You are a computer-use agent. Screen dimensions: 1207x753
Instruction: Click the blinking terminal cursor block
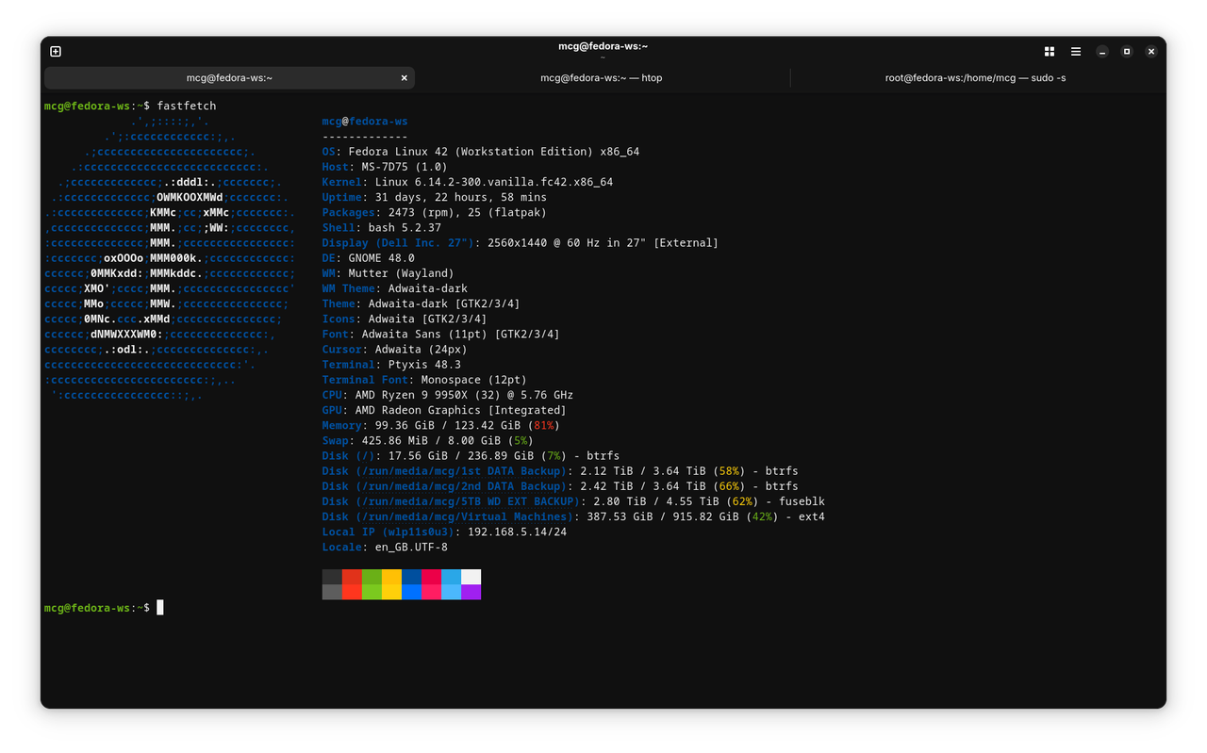(160, 607)
